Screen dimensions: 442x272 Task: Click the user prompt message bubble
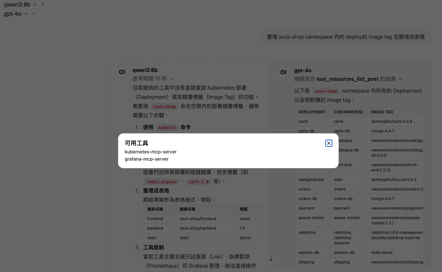coord(346,37)
